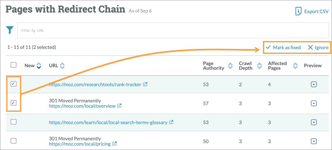
Task: Sort by Crawl Depth column
Action: pos(259,66)
